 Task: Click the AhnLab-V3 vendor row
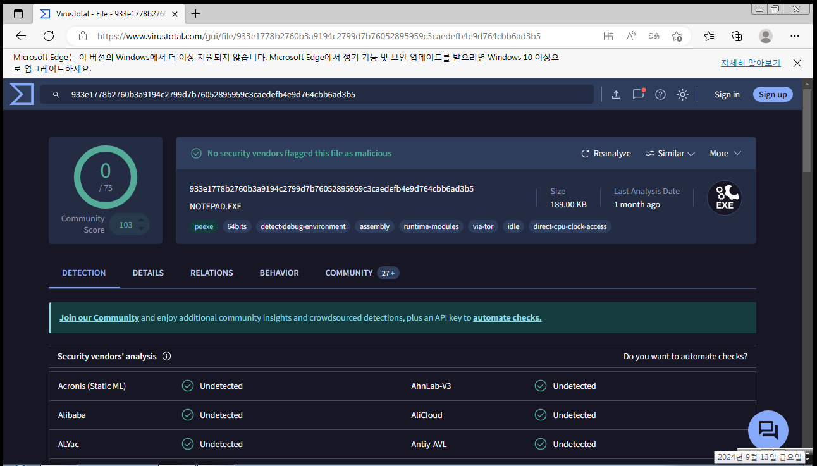tap(579, 386)
